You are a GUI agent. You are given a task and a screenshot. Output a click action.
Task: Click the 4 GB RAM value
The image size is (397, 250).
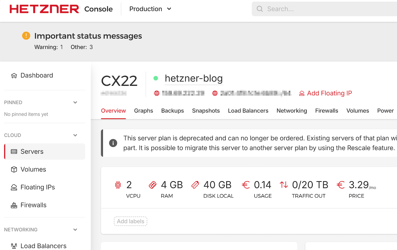[172, 185]
